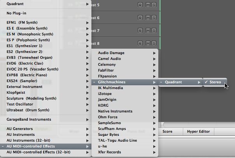Open TAL-Togu Audio Line submenu
The height and width of the screenshot is (158, 235).
[x=125, y=140]
